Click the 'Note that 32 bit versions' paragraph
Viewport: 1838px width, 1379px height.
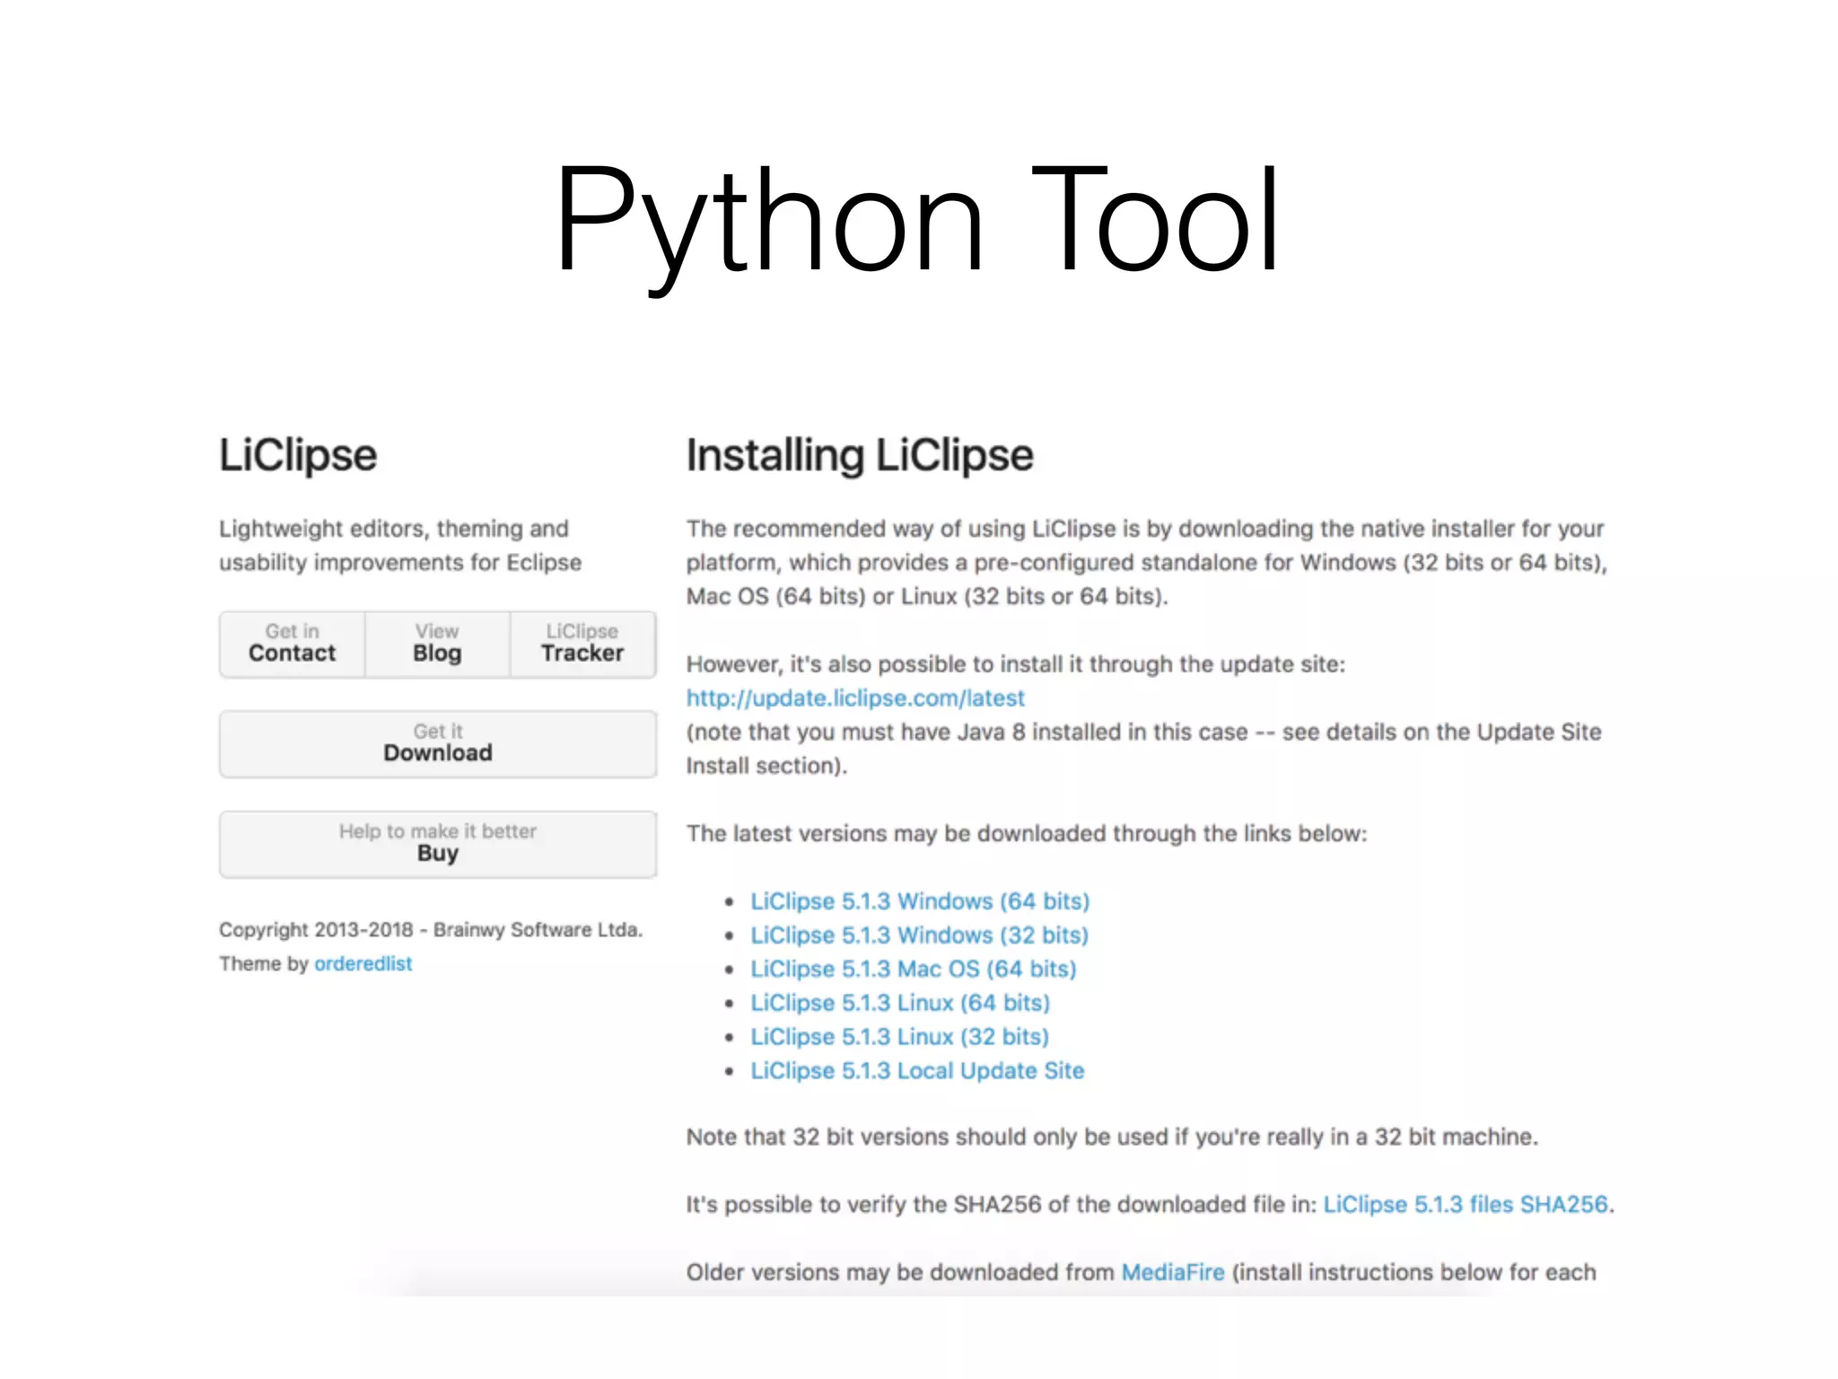point(1112,1137)
